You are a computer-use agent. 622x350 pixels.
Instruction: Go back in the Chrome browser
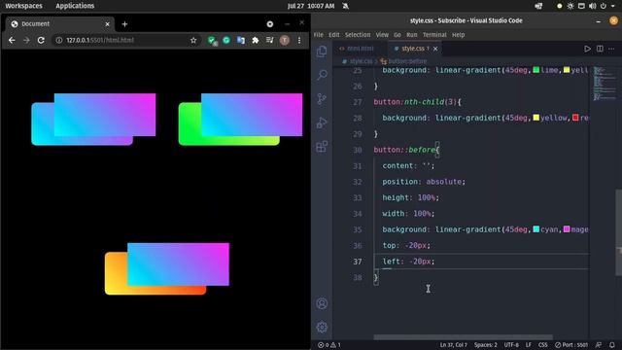coord(12,40)
